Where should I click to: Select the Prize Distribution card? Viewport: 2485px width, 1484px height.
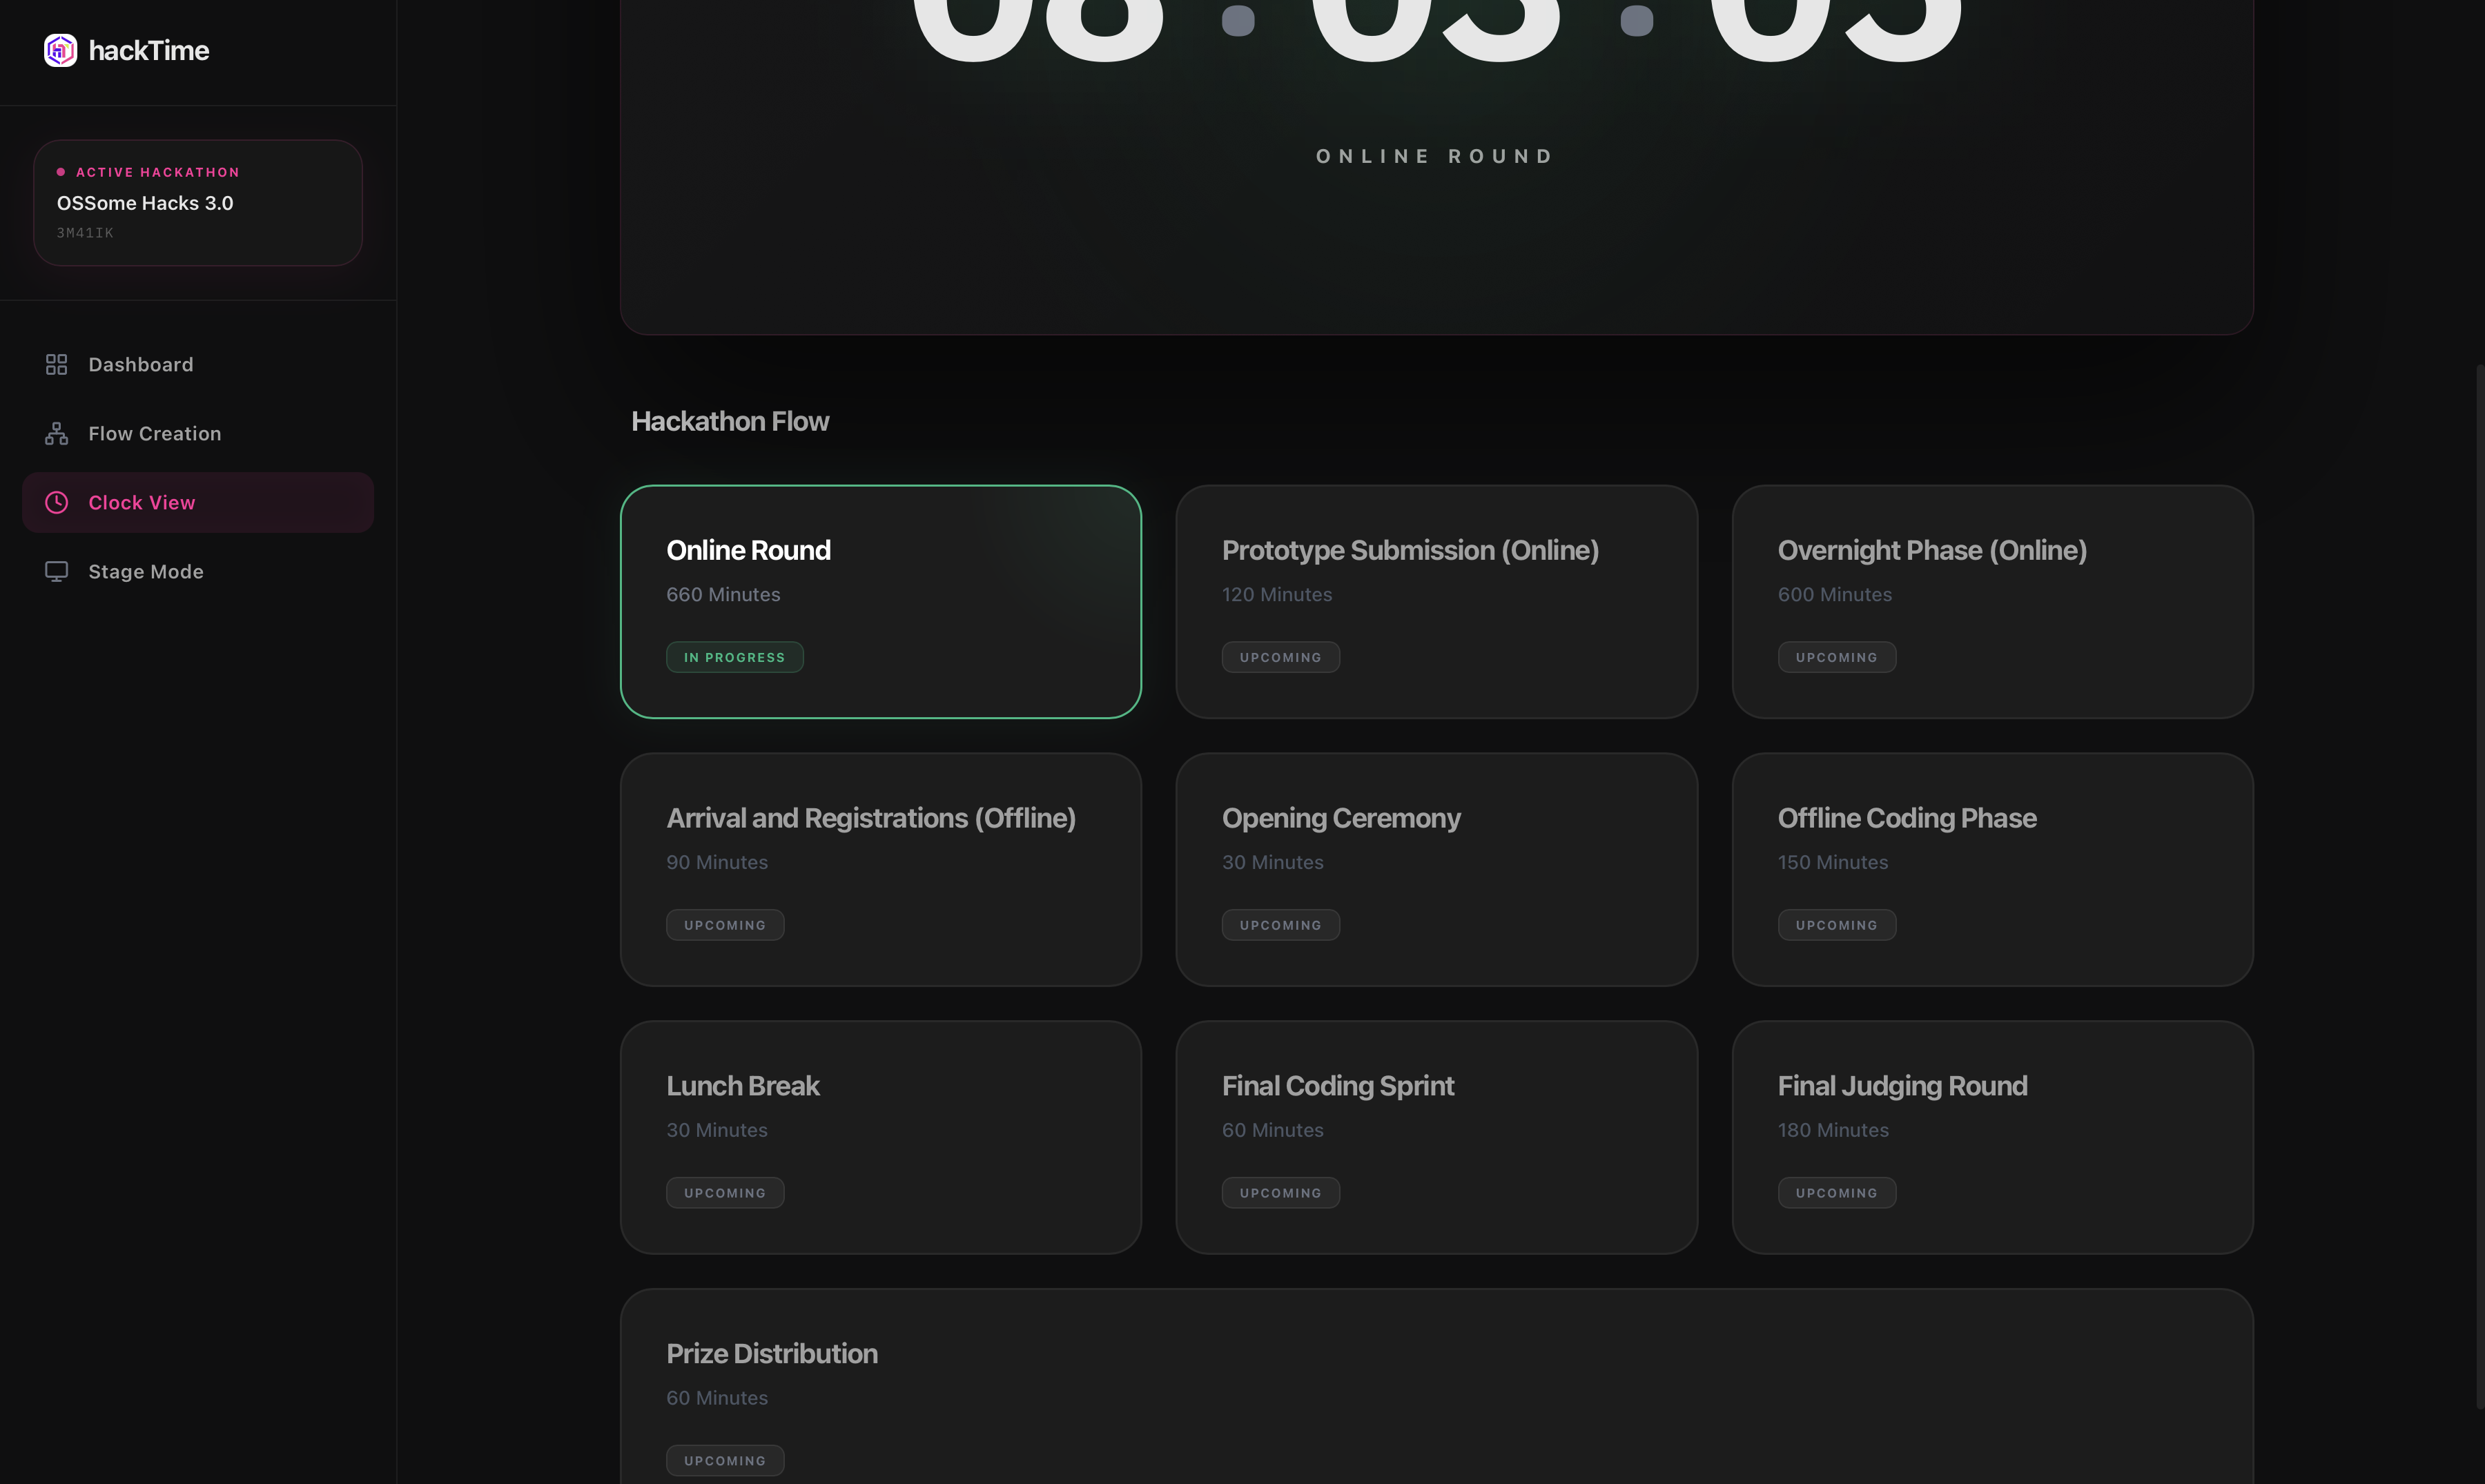(1436, 1387)
